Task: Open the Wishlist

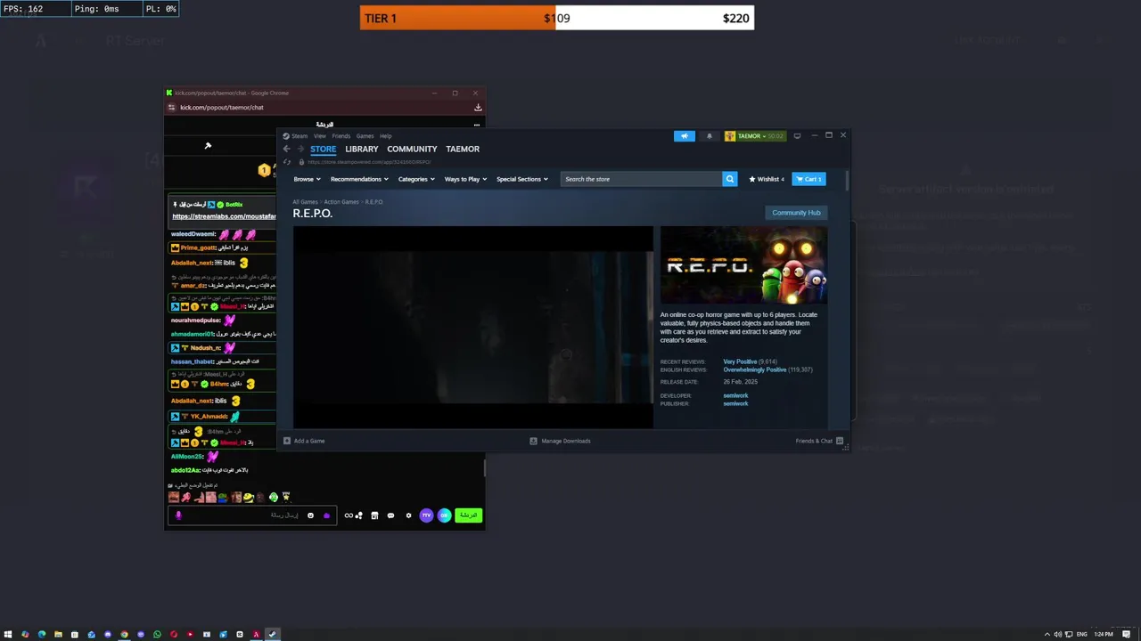Action: (x=767, y=179)
